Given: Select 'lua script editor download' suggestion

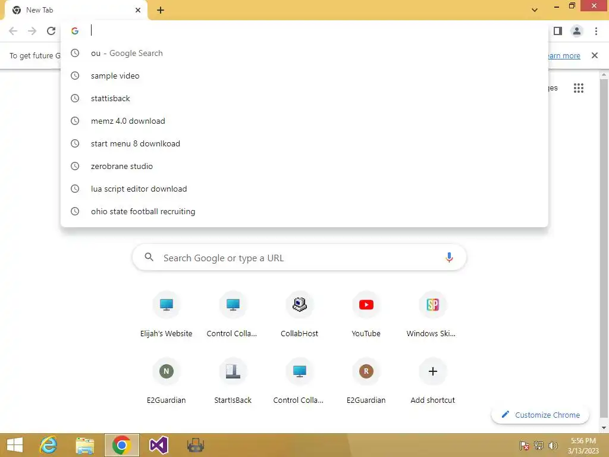Looking at the screenshot, I should 304,189.
